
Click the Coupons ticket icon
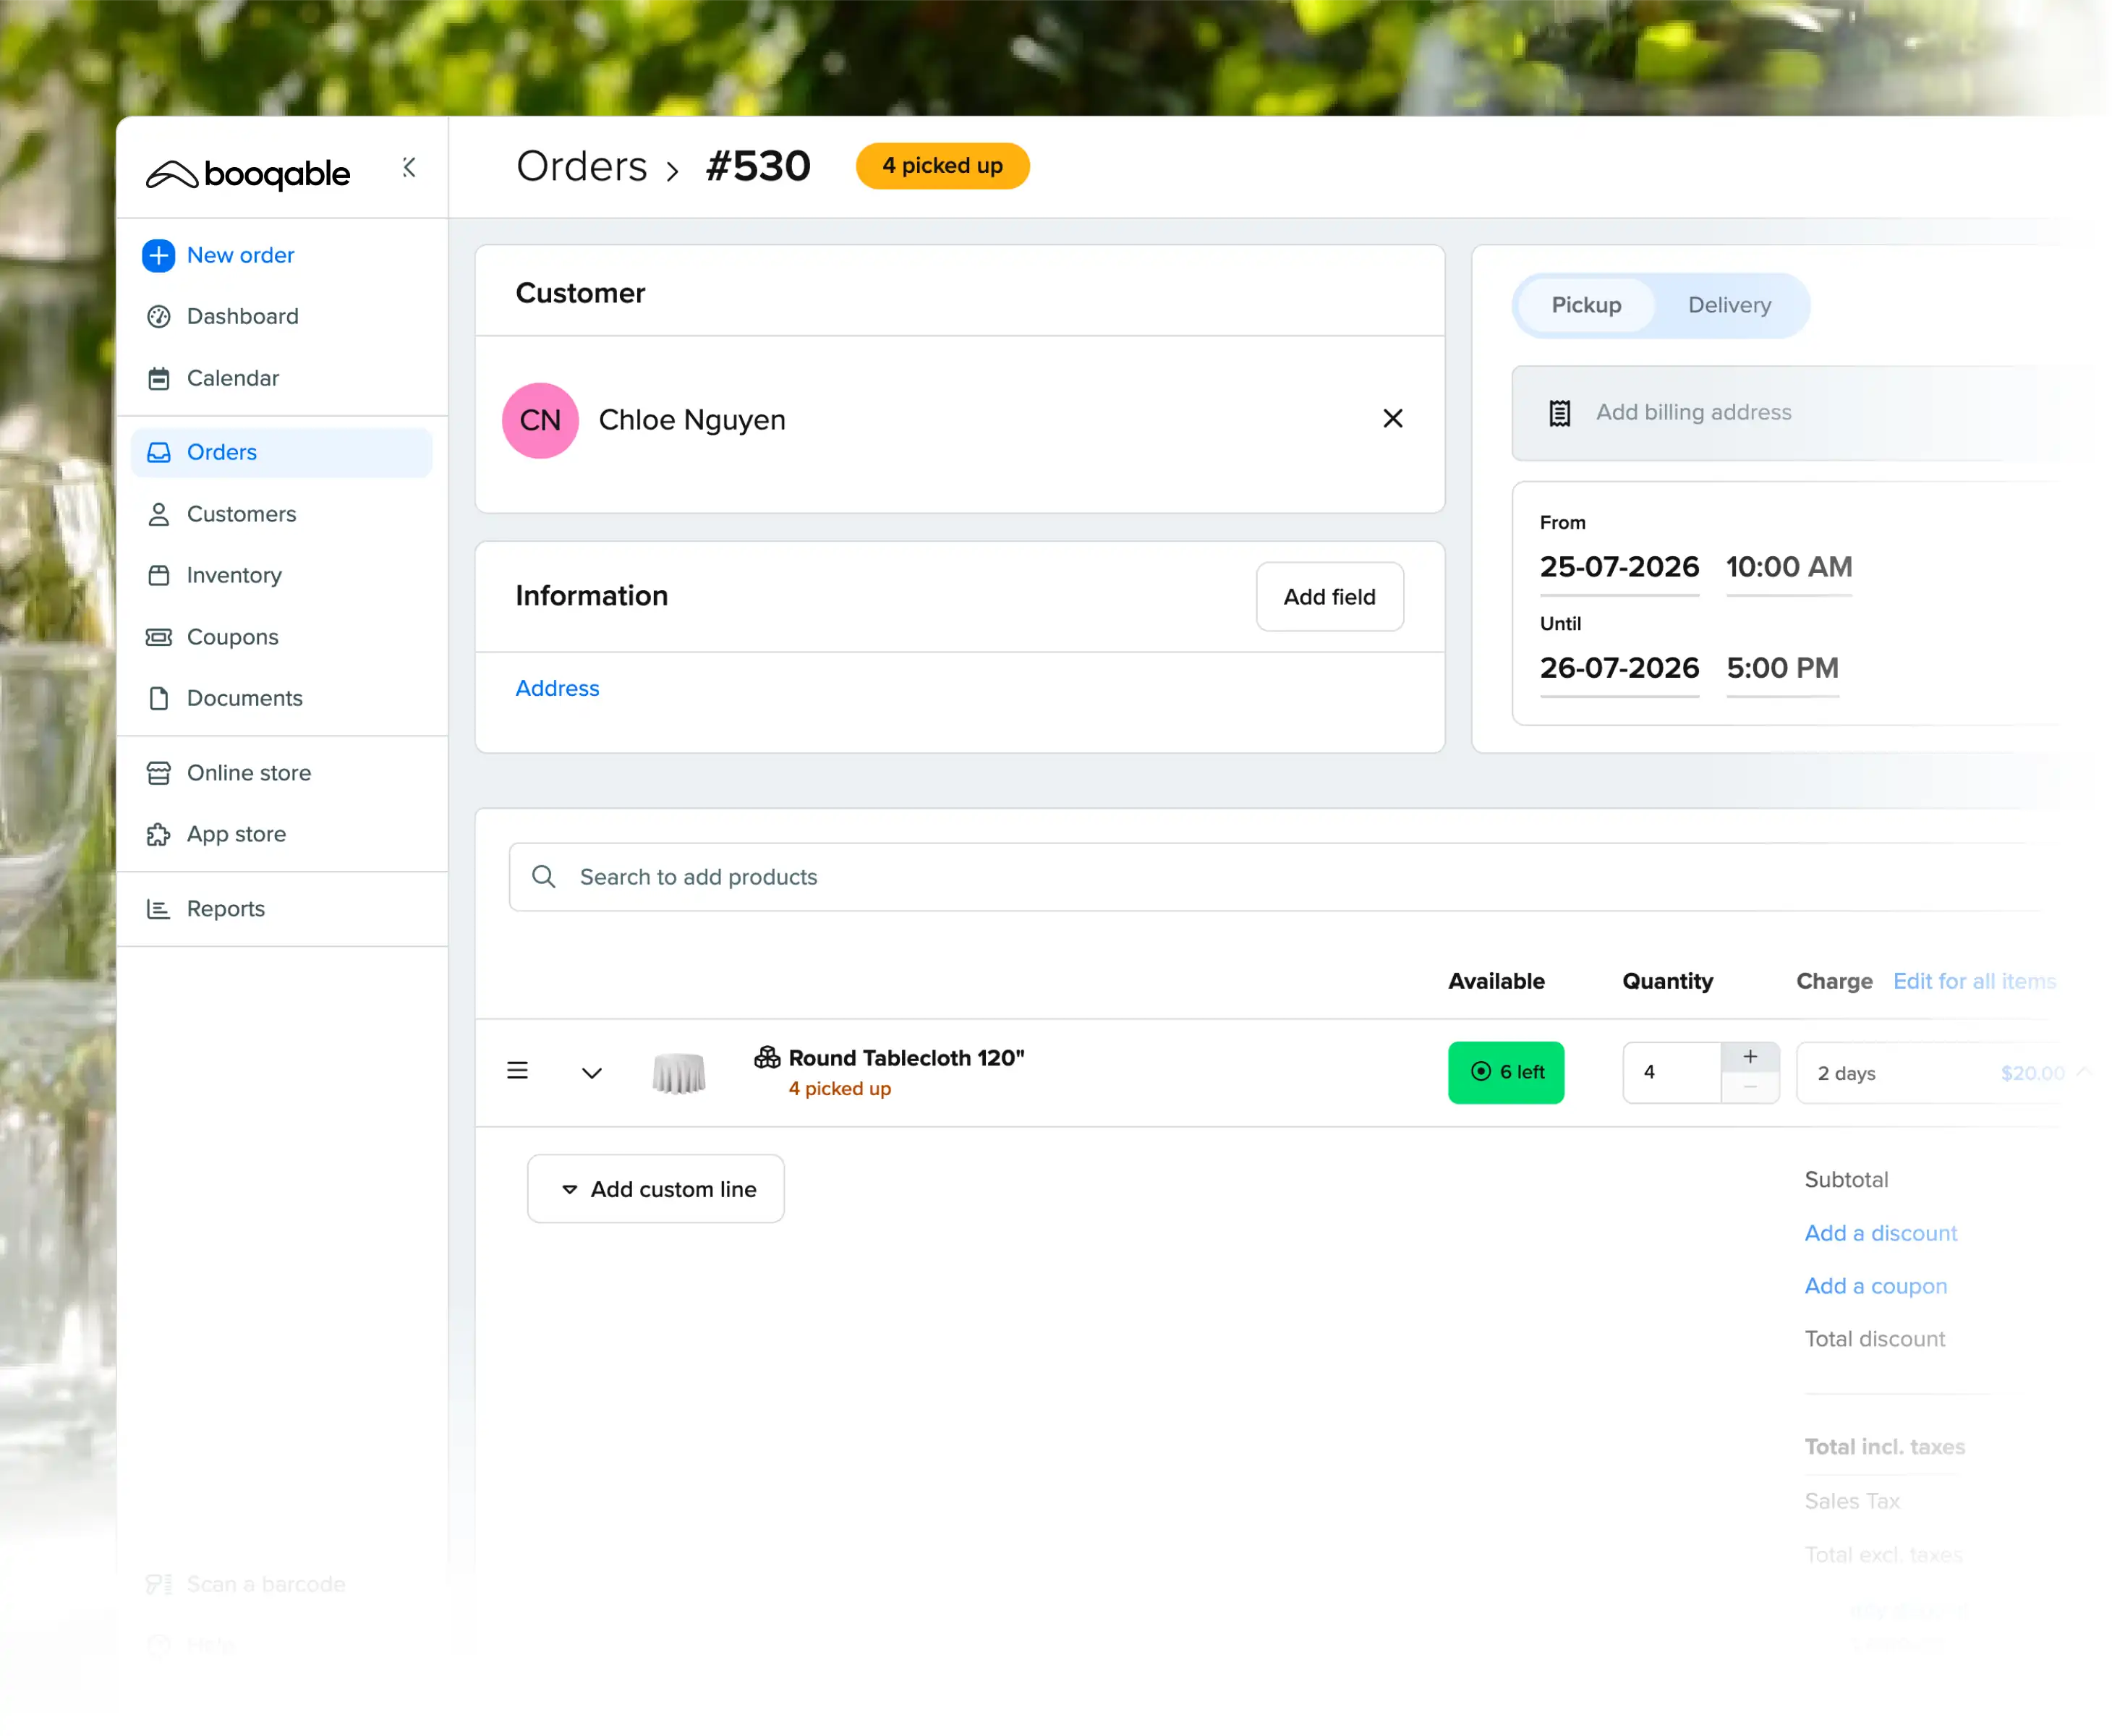click(158, 637)
